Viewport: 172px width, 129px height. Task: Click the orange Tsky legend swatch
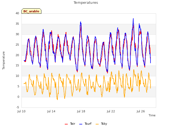pos(97,124)
